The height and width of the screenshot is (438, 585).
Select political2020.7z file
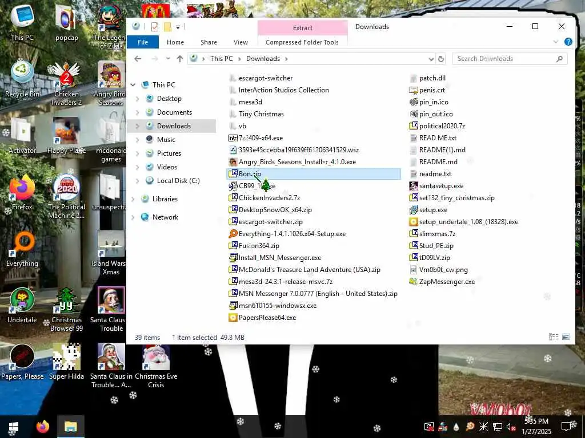click(438, 126)
